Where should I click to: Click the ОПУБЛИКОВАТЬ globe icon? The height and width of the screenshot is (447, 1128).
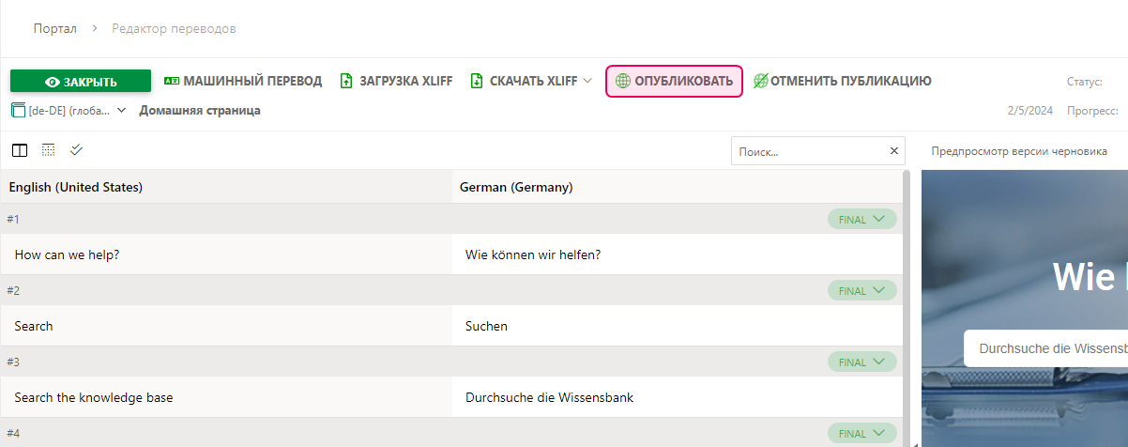point(622,82)
